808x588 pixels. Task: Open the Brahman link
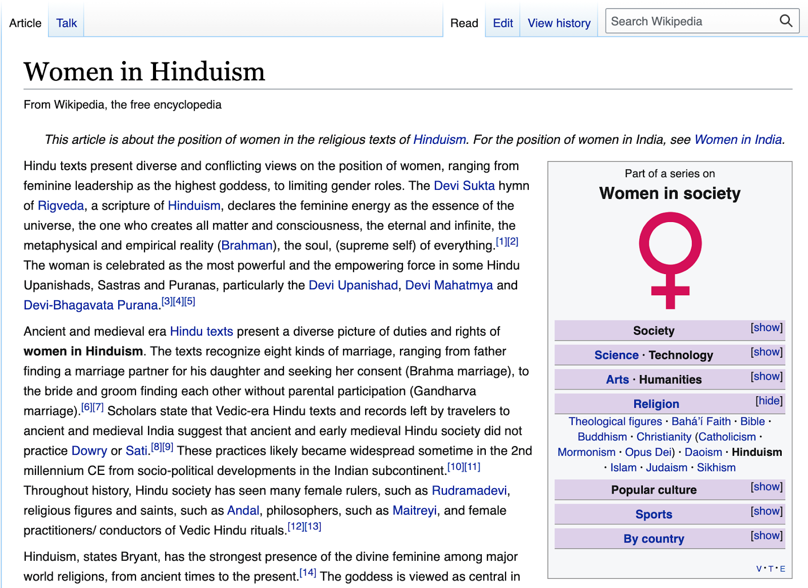tap(247, 246)
